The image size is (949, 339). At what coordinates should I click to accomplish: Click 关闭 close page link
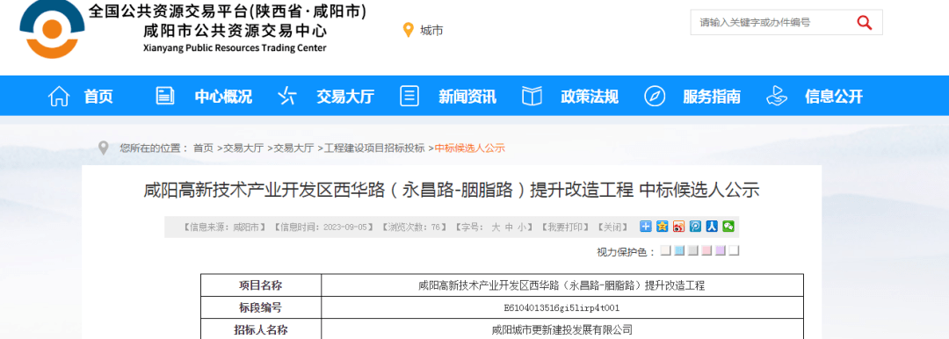point(612,227)
